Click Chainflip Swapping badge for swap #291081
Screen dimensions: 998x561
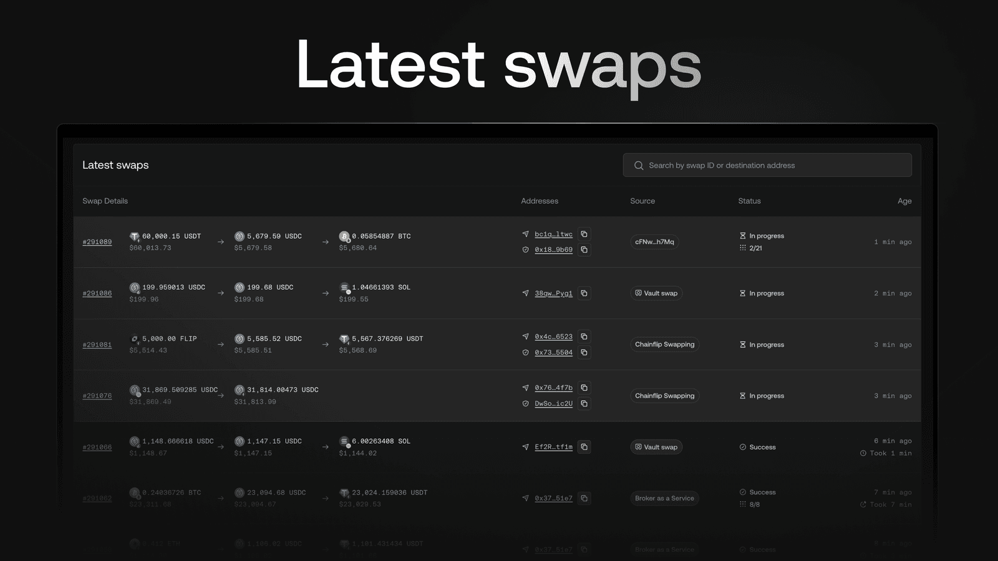[x=664, y=345]
